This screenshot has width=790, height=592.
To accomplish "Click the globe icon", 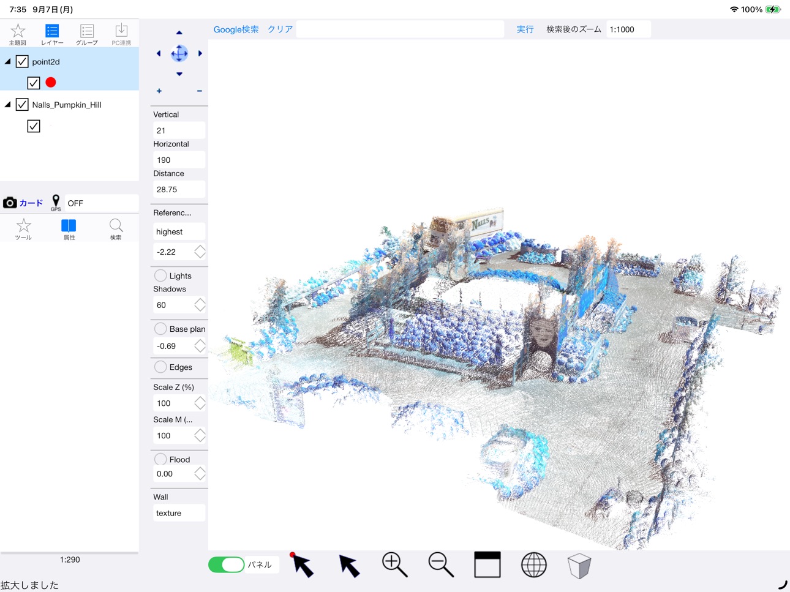I will (533, 564).
